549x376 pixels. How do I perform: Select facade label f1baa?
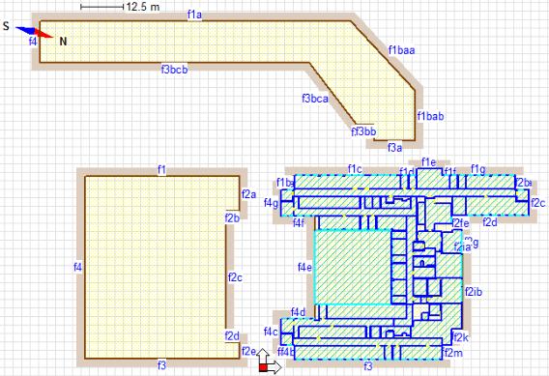click(401, 50)
